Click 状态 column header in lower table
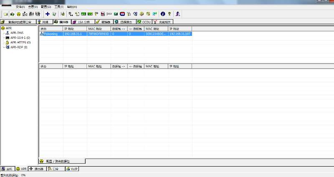The image size is (334, 177). [x=51, y=66]
